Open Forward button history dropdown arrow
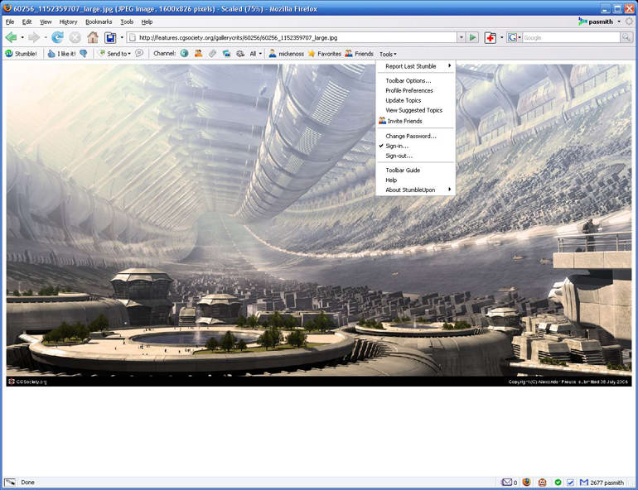 46,38
